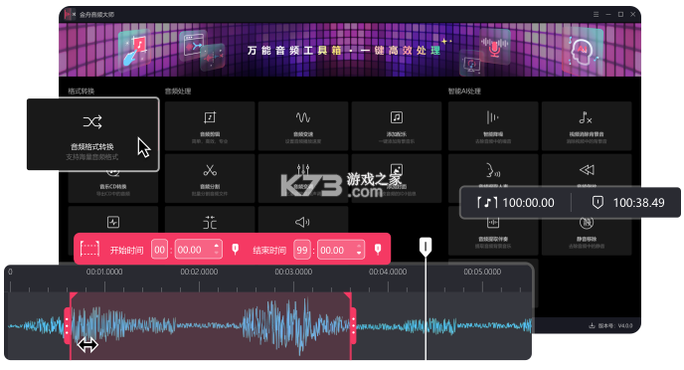Click the 版本号: V4.0.0 version text

tap(615, 325)
